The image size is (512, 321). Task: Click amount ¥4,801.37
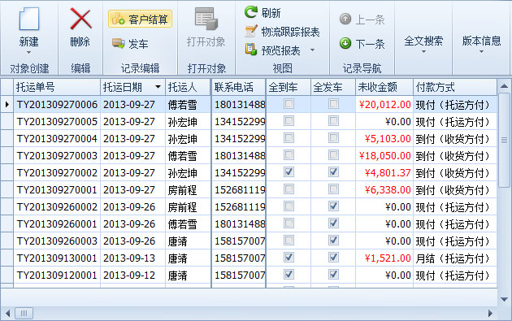(x=388, y=173)
